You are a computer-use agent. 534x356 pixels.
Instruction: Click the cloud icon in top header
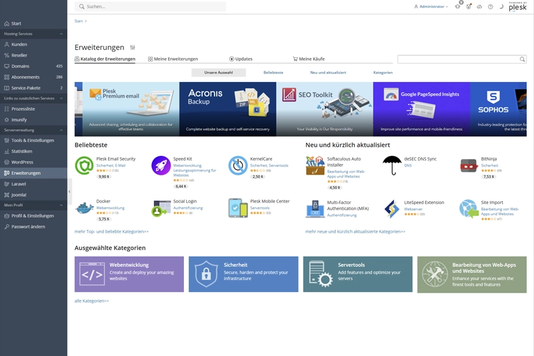[x=479, y=7]
